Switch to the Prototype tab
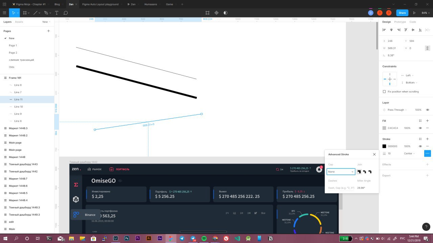The width and height of the screenshot is (433, 243). click(x=400, y=22)
